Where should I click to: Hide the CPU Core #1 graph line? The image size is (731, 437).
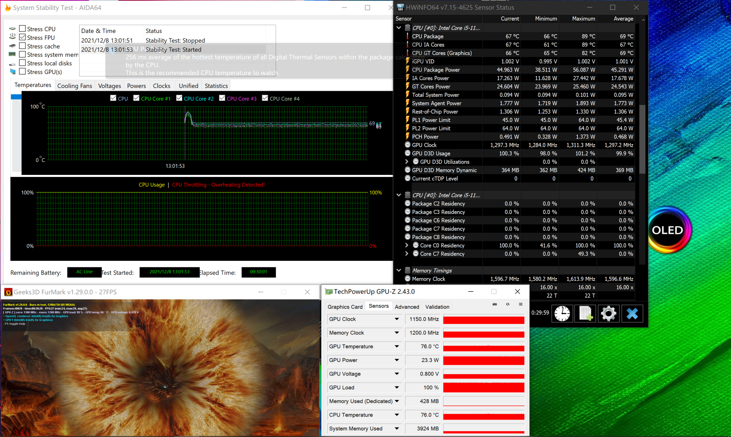pos(136,98)
